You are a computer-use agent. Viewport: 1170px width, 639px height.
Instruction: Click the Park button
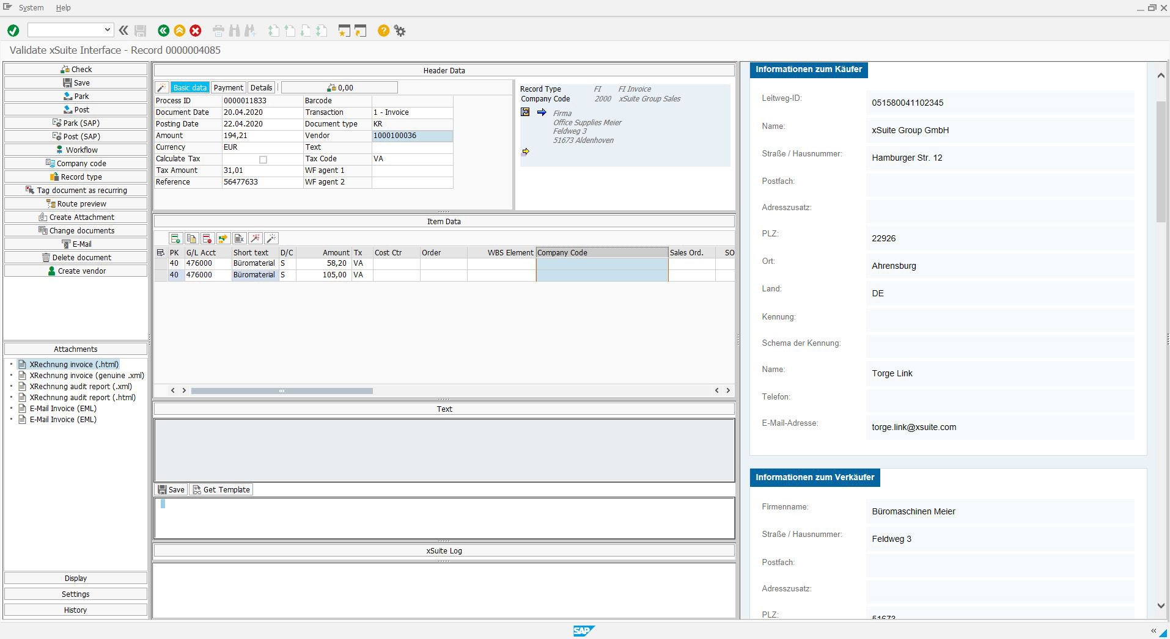pyautogui.click(x=76, y=96)
